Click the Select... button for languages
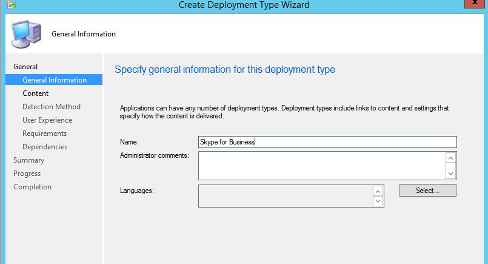Image resolution: width=488 pixels, height=264 pixels. [427, 191]
